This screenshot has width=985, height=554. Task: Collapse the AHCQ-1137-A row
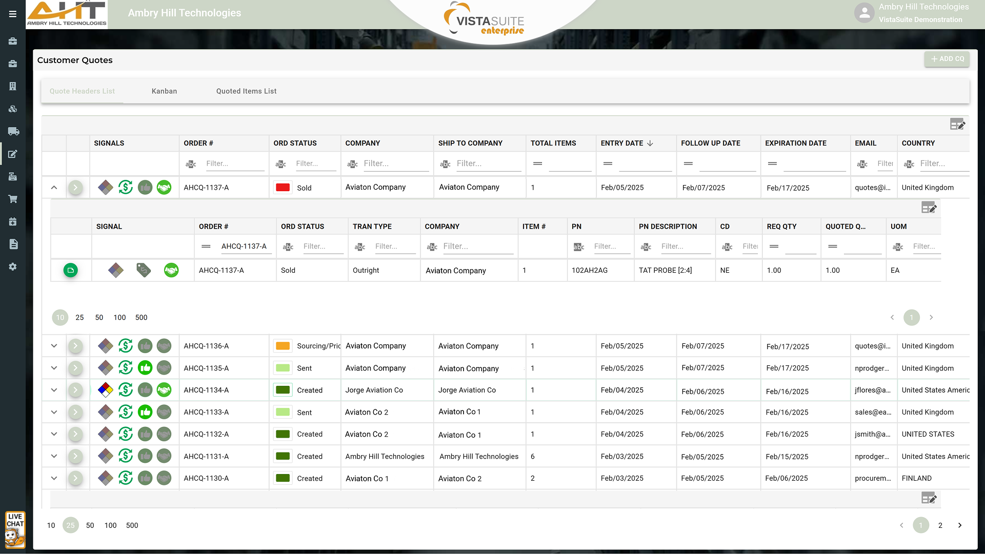pyautogui.click(x=54, y=188)
